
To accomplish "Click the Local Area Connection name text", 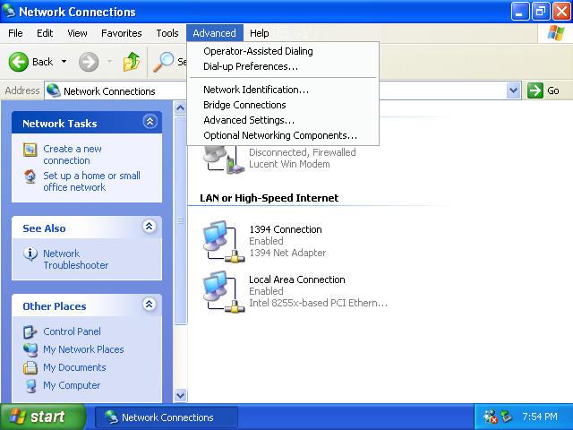I will click(x=296, y=279).
